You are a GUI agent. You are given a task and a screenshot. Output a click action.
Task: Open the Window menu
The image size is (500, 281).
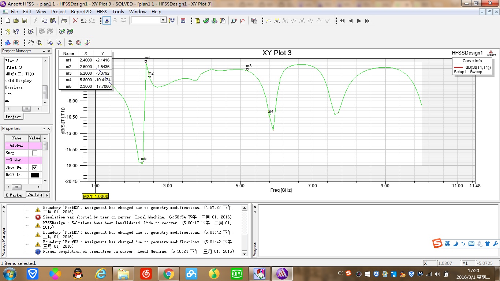click(138, 11)
